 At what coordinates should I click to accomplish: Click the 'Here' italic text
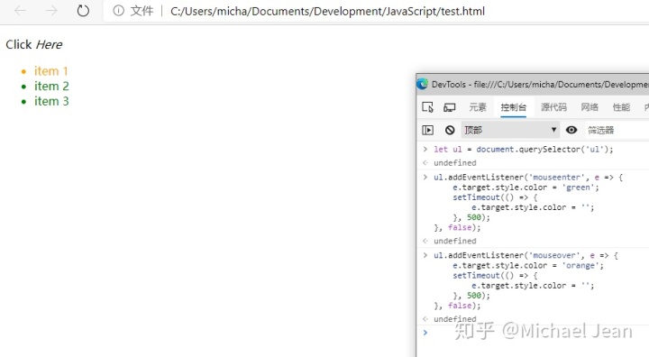coord(49,44)
